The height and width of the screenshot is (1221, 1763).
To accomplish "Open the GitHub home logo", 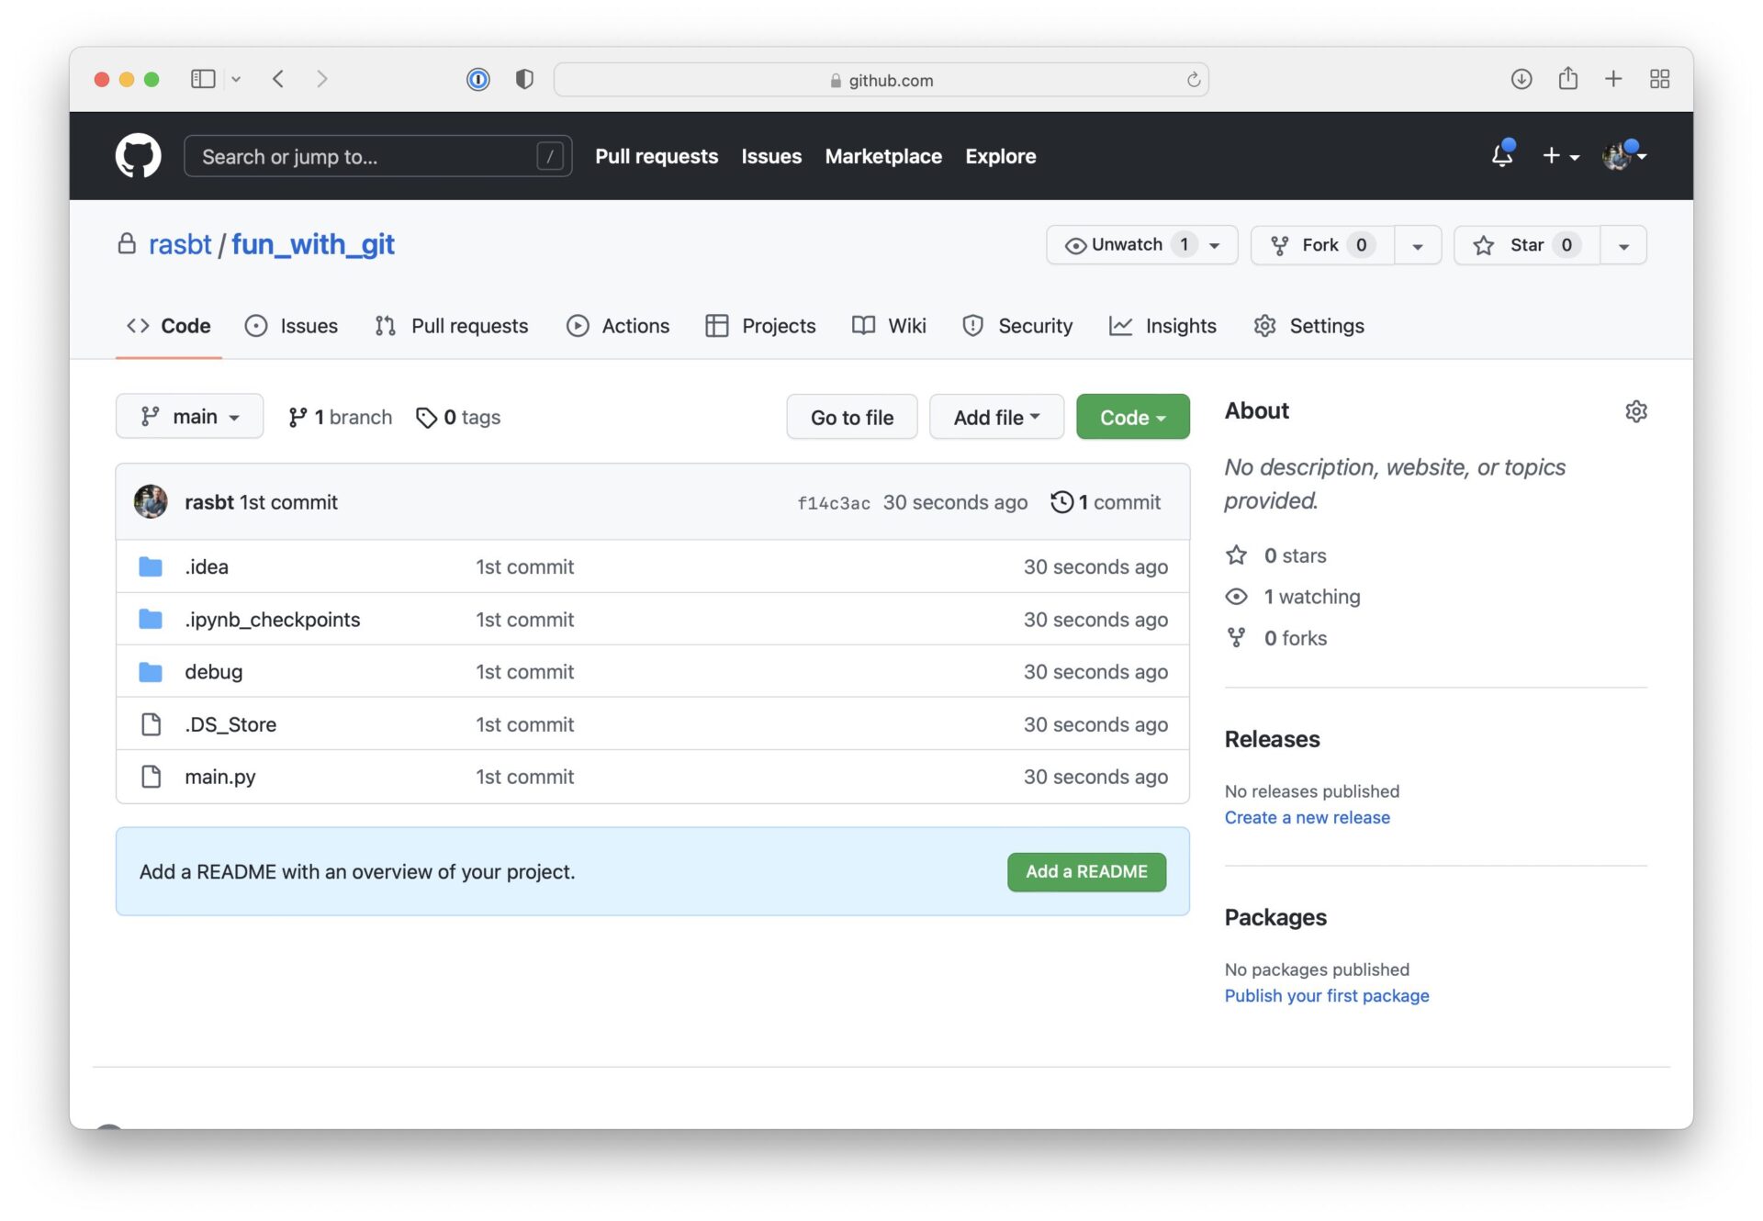I will pos(138,156).
